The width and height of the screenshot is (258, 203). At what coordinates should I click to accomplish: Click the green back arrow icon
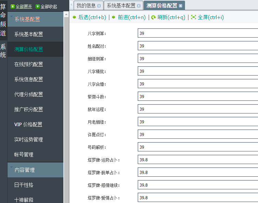[x=74, y=17]
